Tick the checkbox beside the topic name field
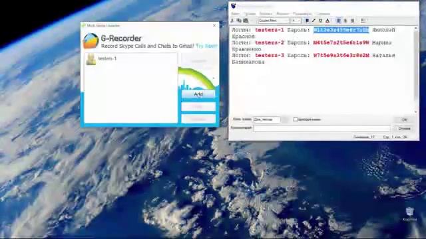Viewport: 426px width, 239px height. pos(296,119)
